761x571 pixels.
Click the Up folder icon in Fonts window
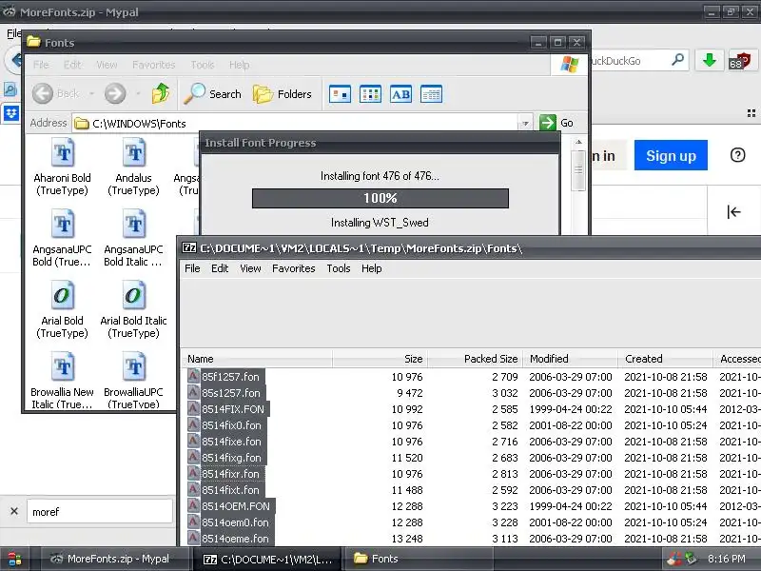161,93
